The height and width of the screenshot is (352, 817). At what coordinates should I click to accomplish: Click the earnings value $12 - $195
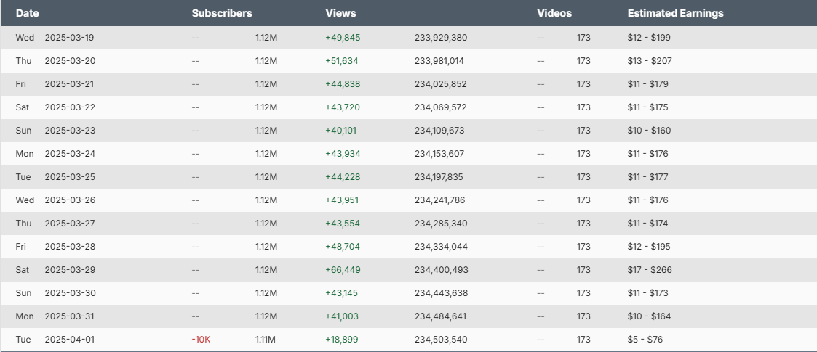coord(649,247)
